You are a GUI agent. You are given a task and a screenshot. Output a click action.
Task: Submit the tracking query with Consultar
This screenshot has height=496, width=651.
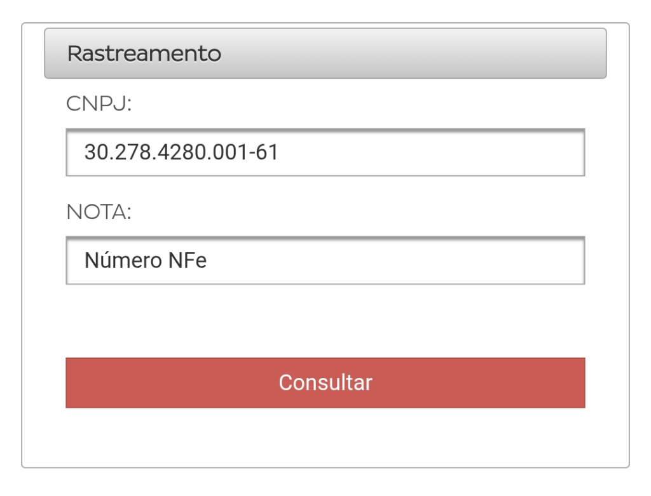coord(325,383)
